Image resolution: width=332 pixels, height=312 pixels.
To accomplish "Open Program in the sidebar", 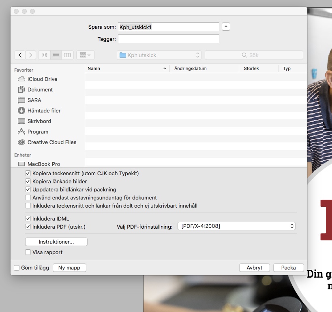I will coord(38,132).
